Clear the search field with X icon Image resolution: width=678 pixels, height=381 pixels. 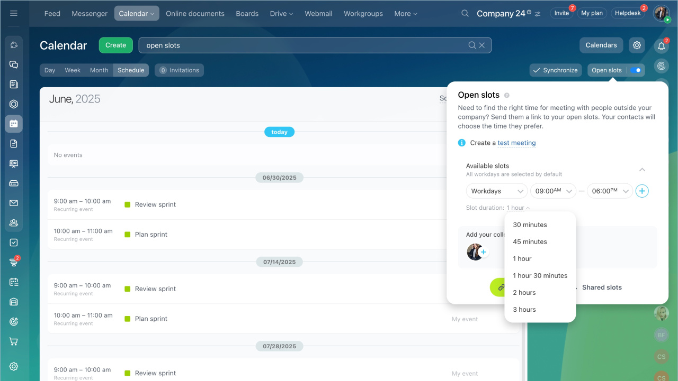click(482, 45)
